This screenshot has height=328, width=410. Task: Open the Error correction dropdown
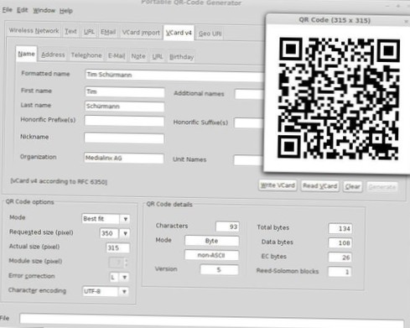(x=119, y=277)
